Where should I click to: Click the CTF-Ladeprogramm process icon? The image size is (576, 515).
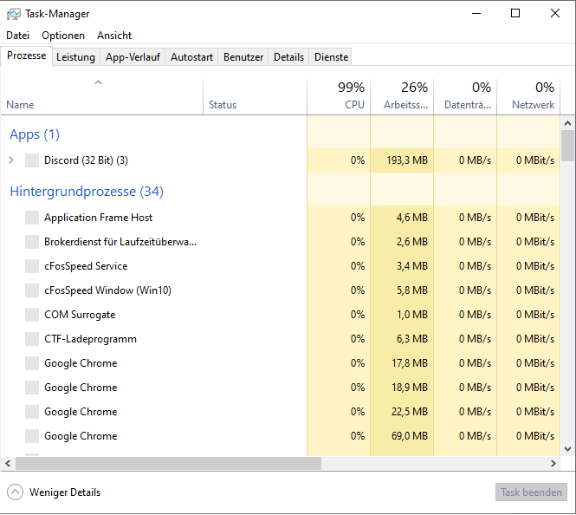[32, 339]
